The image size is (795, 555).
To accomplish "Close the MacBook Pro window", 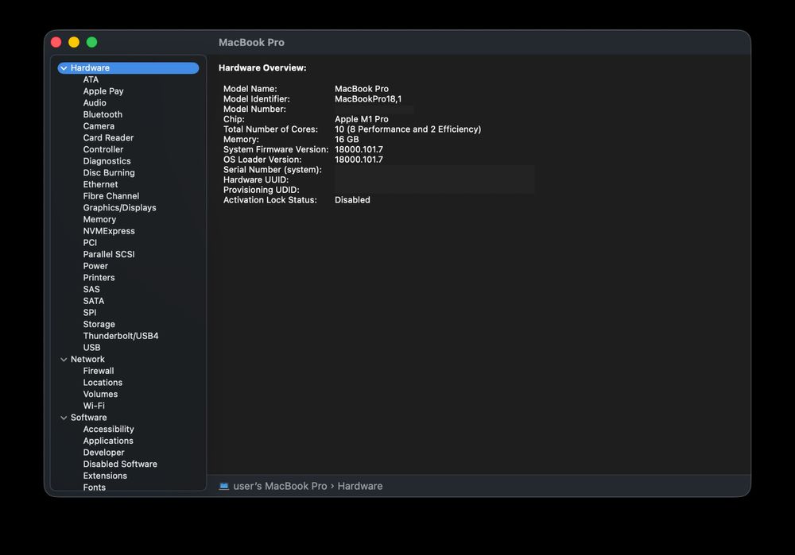I will 56,42.
